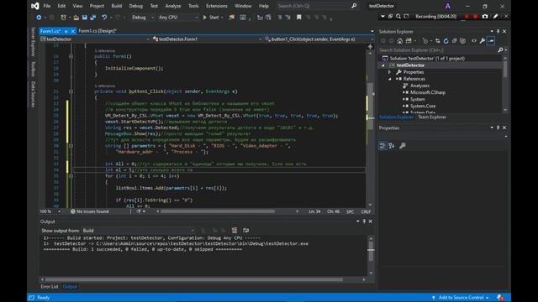Click the Sync with Active Document icon

[437, 41]
